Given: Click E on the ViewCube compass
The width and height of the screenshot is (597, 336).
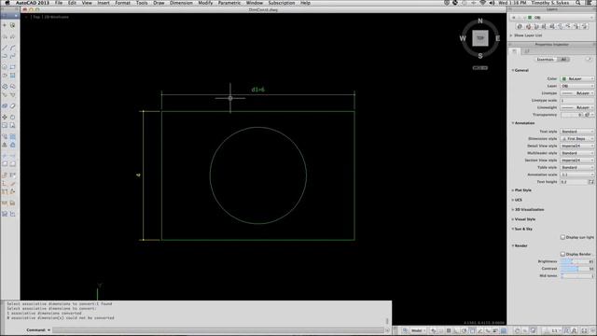Looking at the screenshot, I should [x=497, y=38].
